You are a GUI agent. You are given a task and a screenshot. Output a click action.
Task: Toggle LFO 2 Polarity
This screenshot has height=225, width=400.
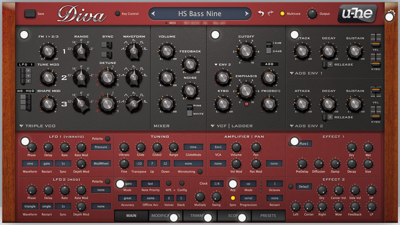tap(108, 181)
